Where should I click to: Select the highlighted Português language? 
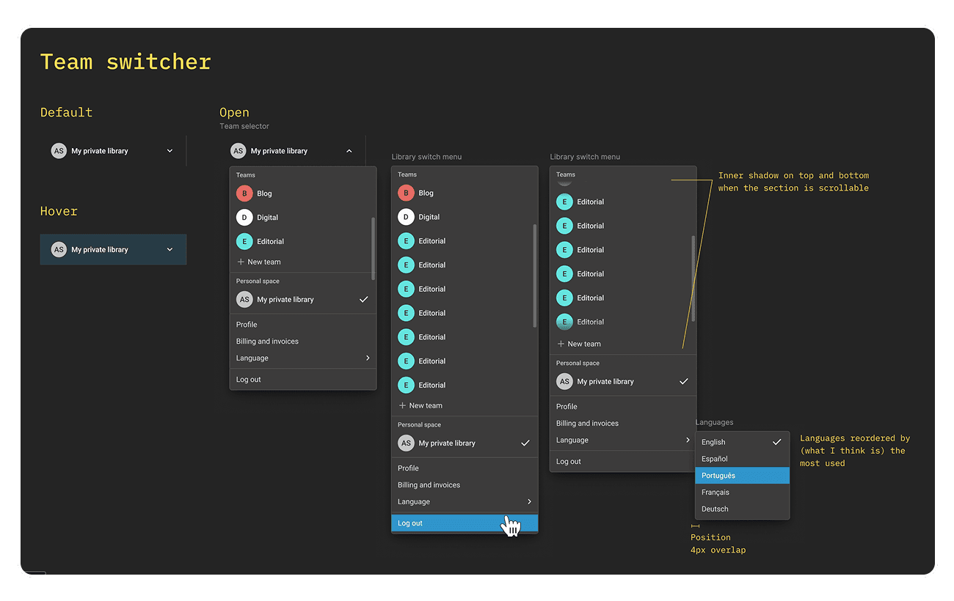[742, 476]
